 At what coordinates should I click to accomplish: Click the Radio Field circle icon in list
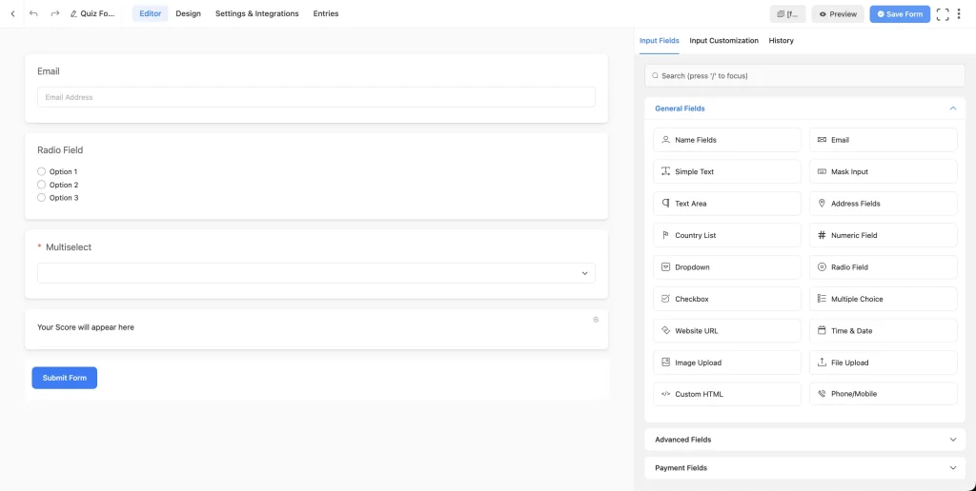click(x=822, y=267)
